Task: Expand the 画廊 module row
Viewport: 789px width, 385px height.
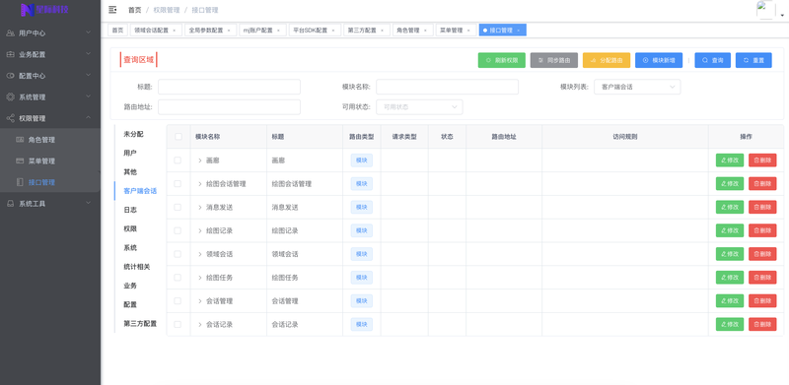Action: 200,160
